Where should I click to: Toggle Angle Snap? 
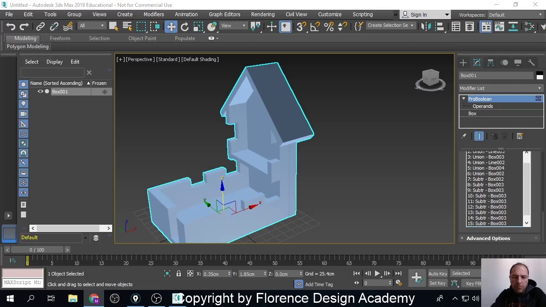click(315, 26)
